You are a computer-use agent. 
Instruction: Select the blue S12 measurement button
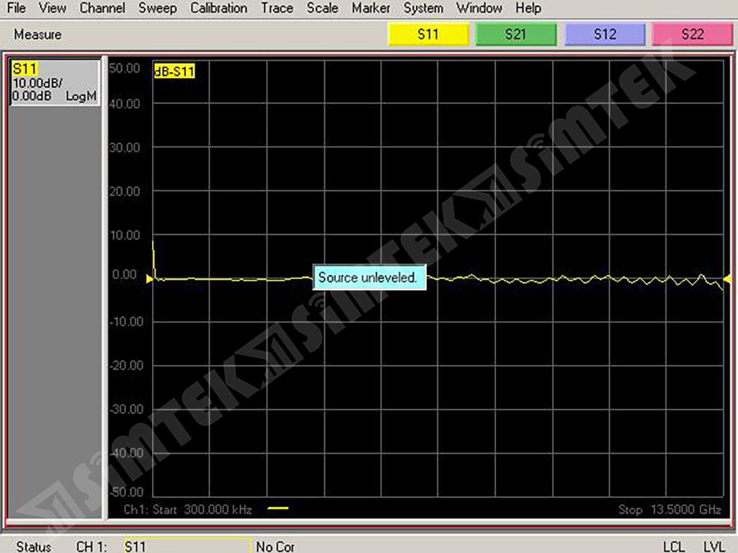tap(605, 35)
